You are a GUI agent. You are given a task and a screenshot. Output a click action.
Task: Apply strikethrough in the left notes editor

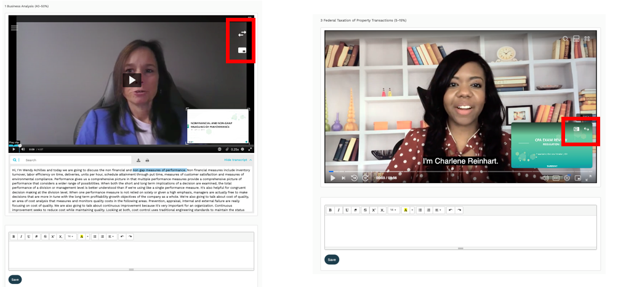(x=46, y=237)
